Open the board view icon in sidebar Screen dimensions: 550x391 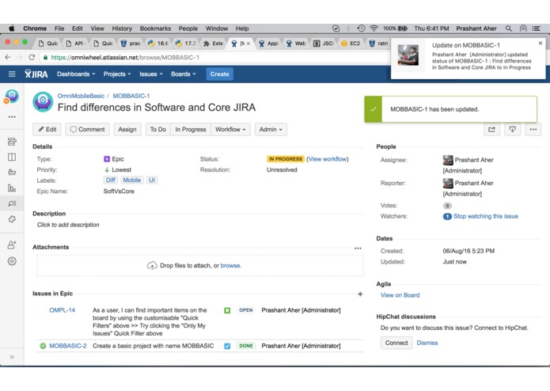coord(12,157)
